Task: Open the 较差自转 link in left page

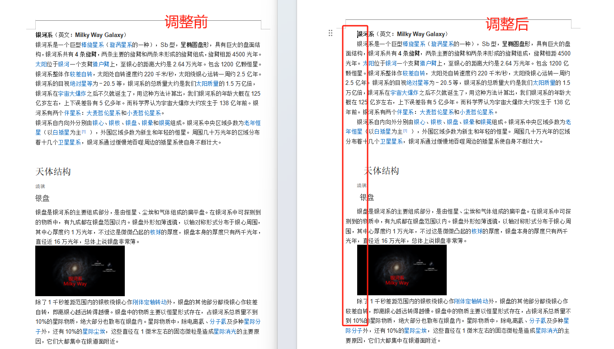Action: click(x=81, y=74)
